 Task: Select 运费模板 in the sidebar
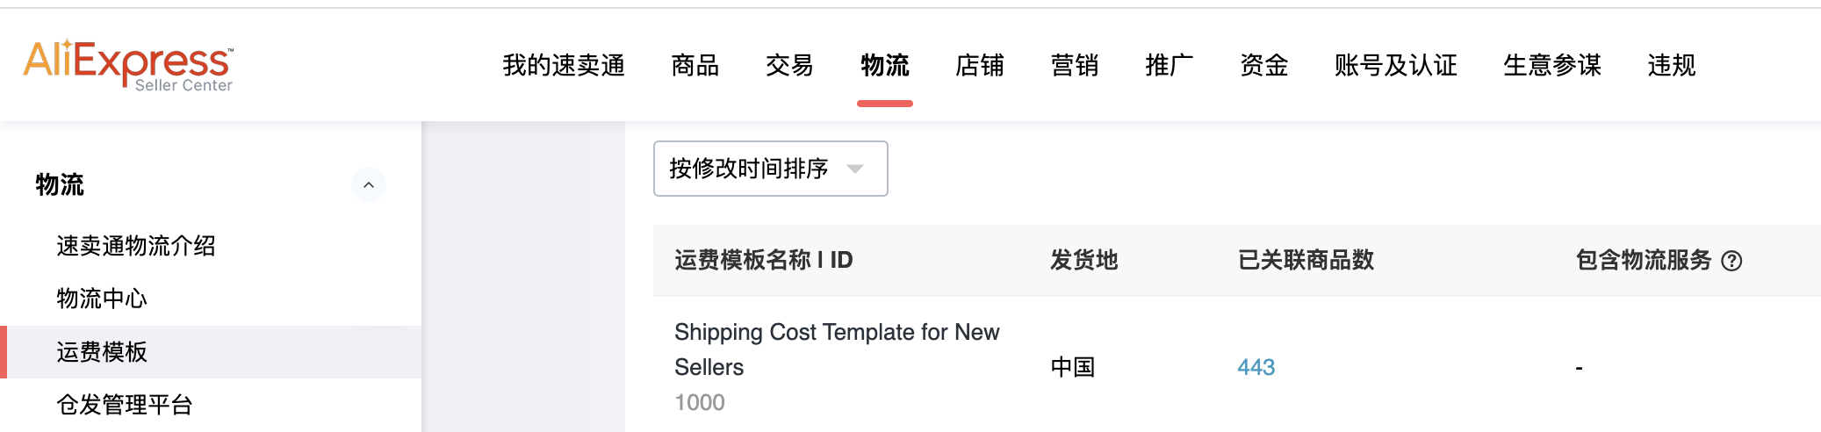pos(102,352)
